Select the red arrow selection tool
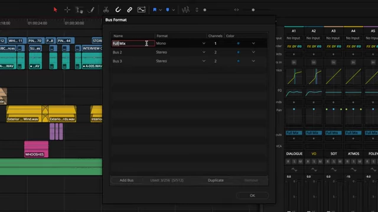 56,9
